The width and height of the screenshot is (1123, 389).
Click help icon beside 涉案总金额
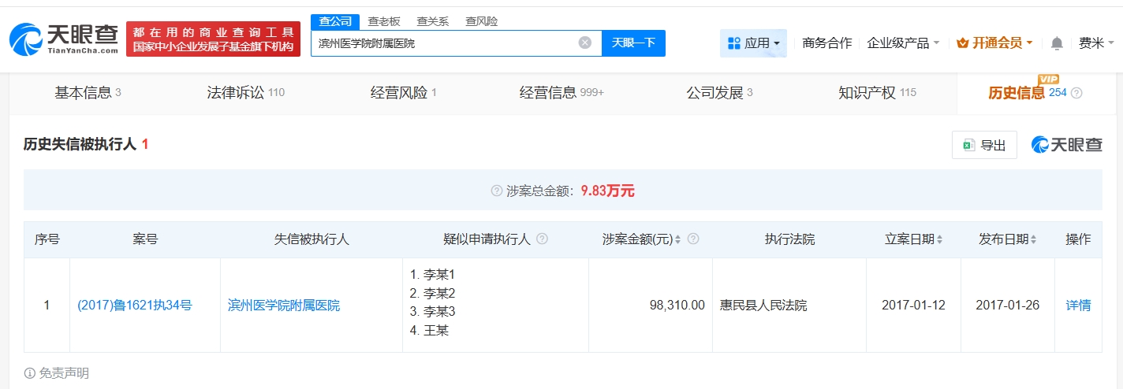click(497, 191)
